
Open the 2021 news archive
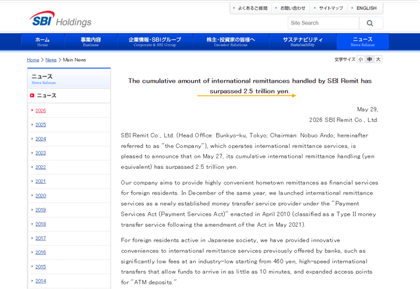point(41,182)
